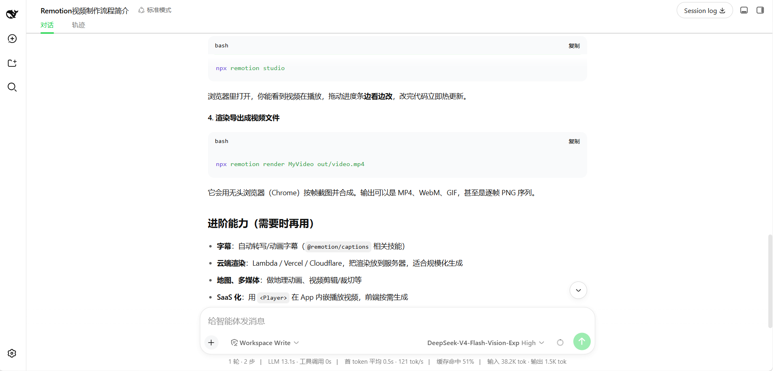The width and height of the screenshot is (774, 371).
Task: Click the conversation vertical scrollbar
Action: [770, 281]
